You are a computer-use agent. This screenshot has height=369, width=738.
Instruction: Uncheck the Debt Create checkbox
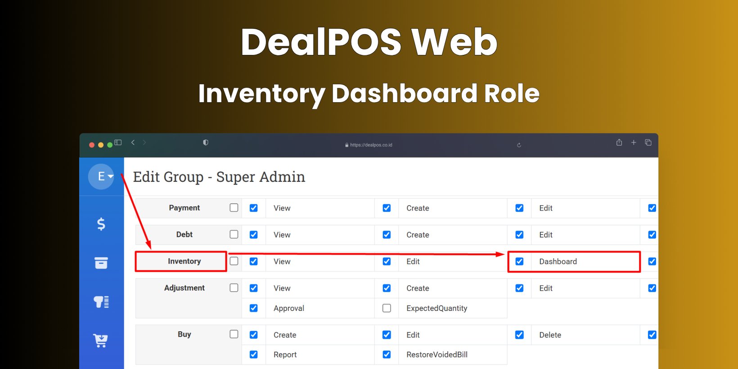(387, 234)
